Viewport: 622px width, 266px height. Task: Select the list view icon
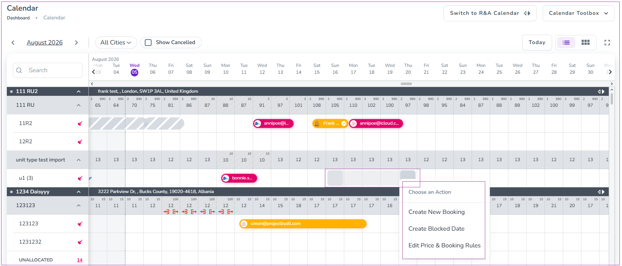pyautogui.click(x=566, y=43)
